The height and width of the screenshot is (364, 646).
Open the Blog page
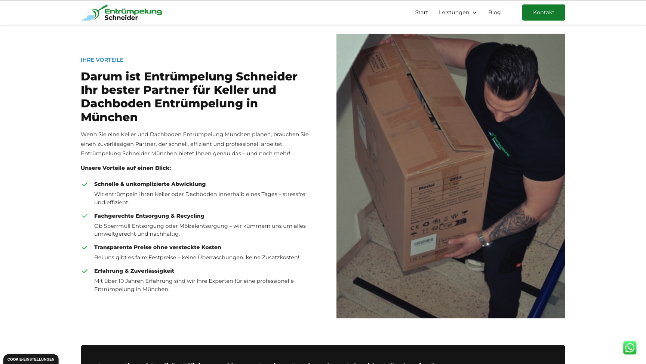click(494, 12)
